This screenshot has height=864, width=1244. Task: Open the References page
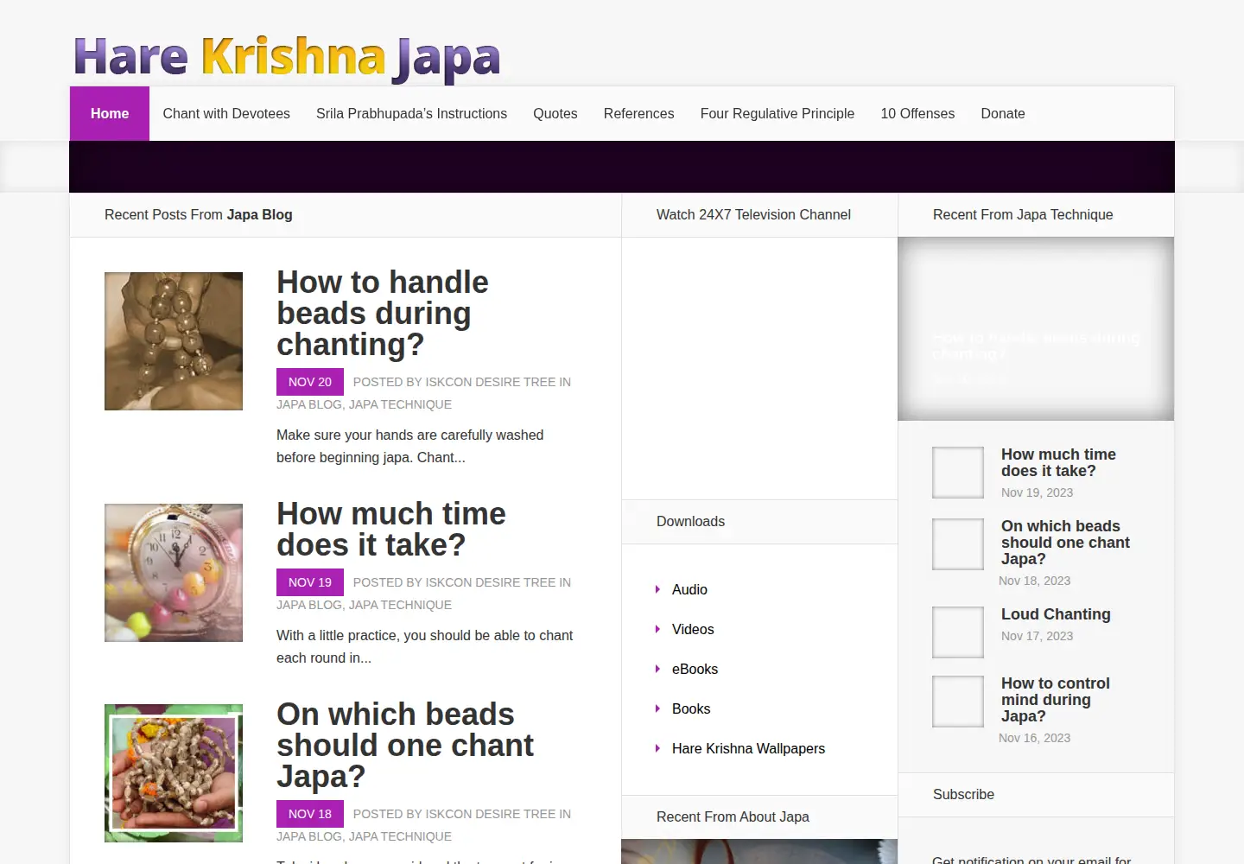638,113
